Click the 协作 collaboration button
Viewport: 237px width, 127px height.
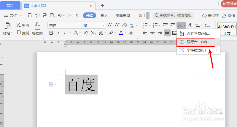pos(228,15)
